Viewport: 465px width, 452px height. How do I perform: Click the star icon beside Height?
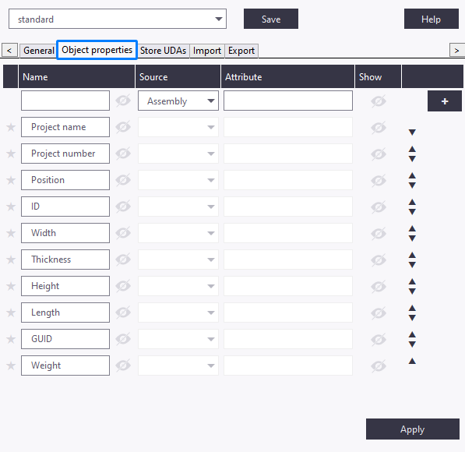coord(11,286)
